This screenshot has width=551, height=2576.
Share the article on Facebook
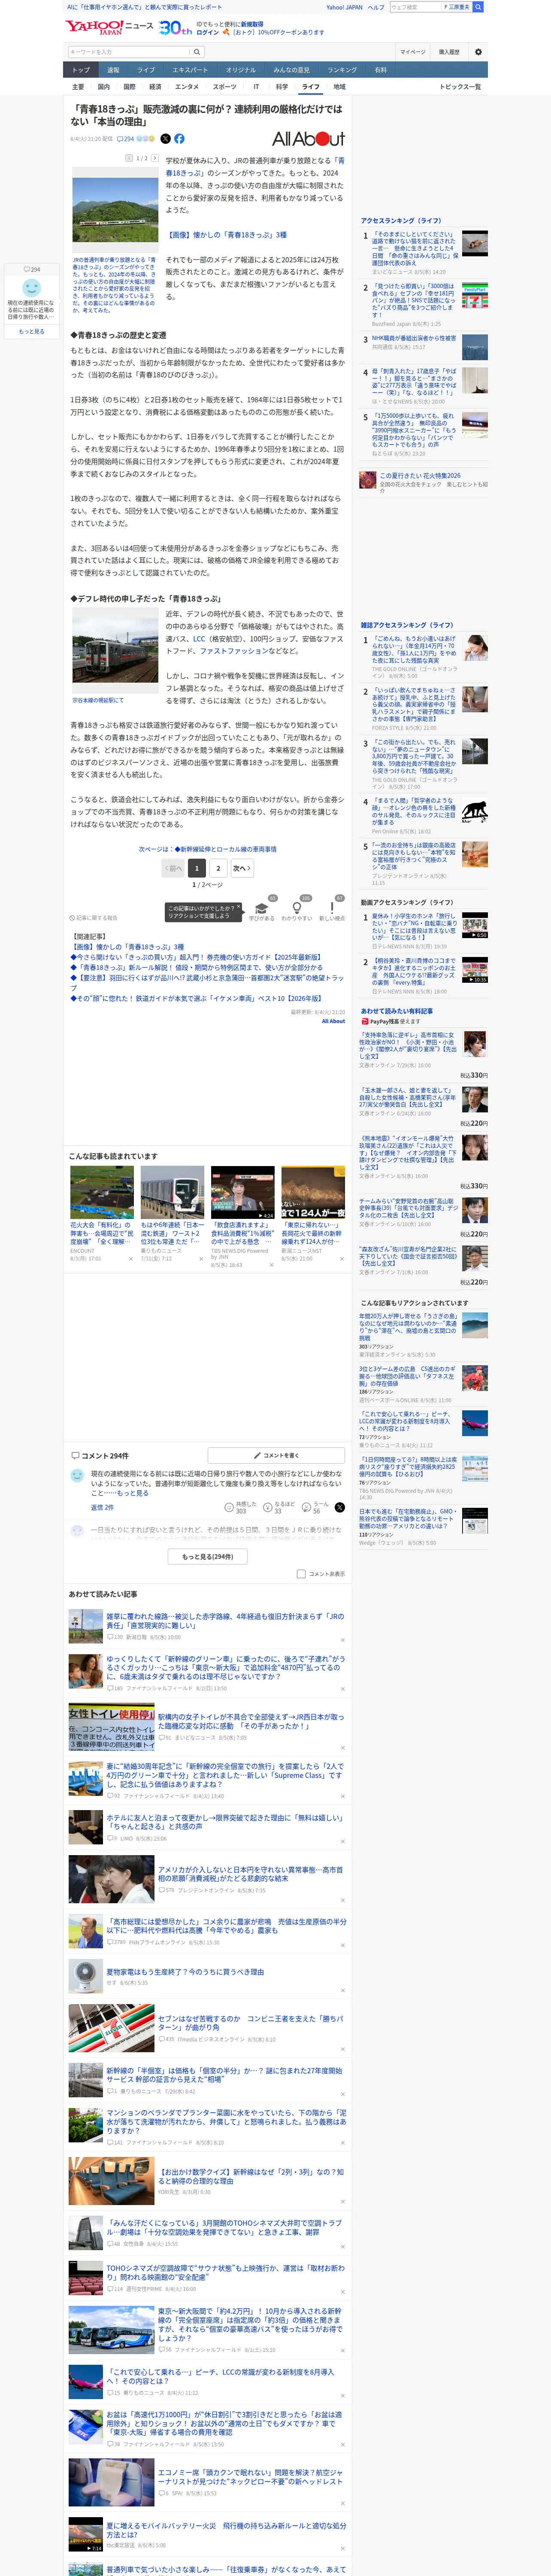(179, 139)
